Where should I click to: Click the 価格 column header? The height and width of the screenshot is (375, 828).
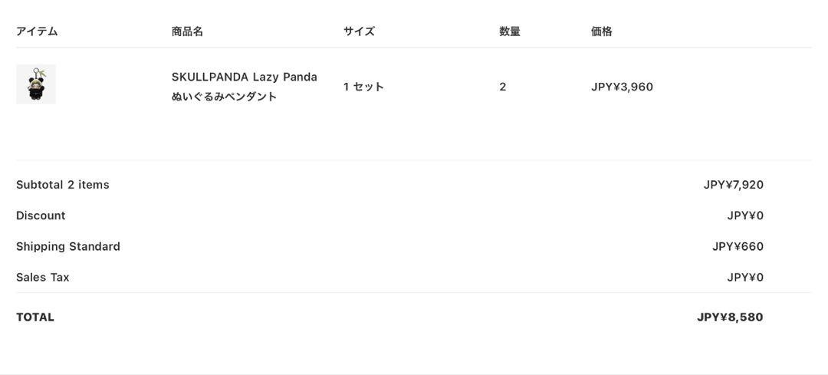click(602, 31)
